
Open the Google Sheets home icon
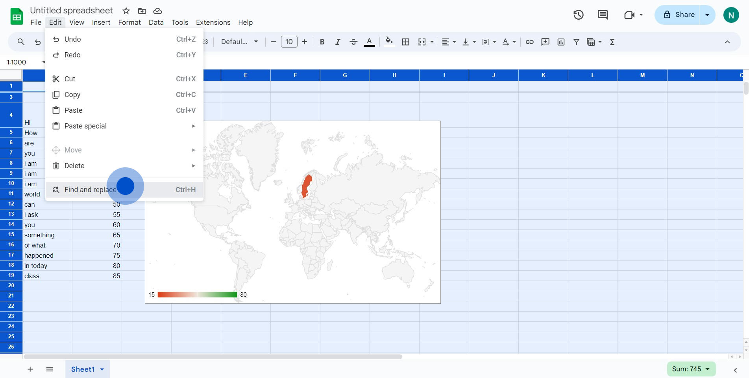pos(17,17)
